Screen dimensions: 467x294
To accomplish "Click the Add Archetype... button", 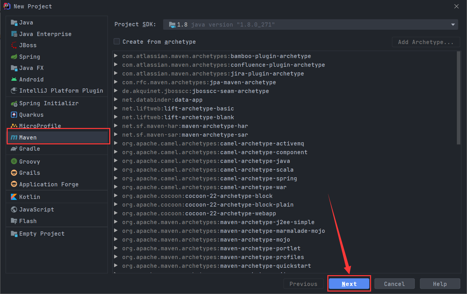I will coord(426,42).
